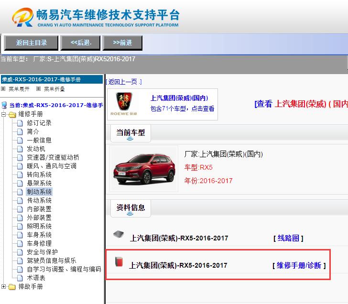This screenshot has height=304, width=348.
Task: Click the 当前:荣威-RX5-2016-2017 tree root
Action: [56, 105]
